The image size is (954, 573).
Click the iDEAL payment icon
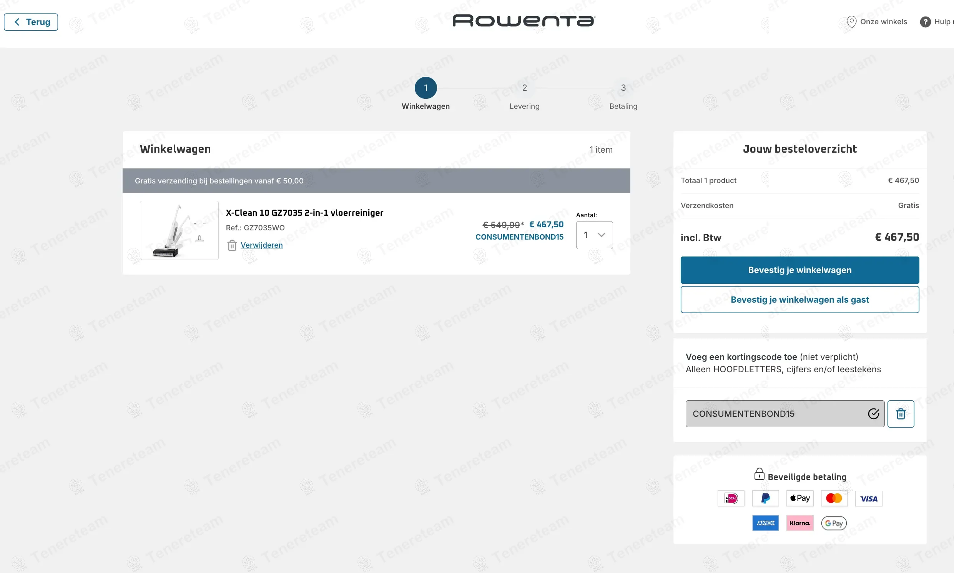tap(731, 498)
